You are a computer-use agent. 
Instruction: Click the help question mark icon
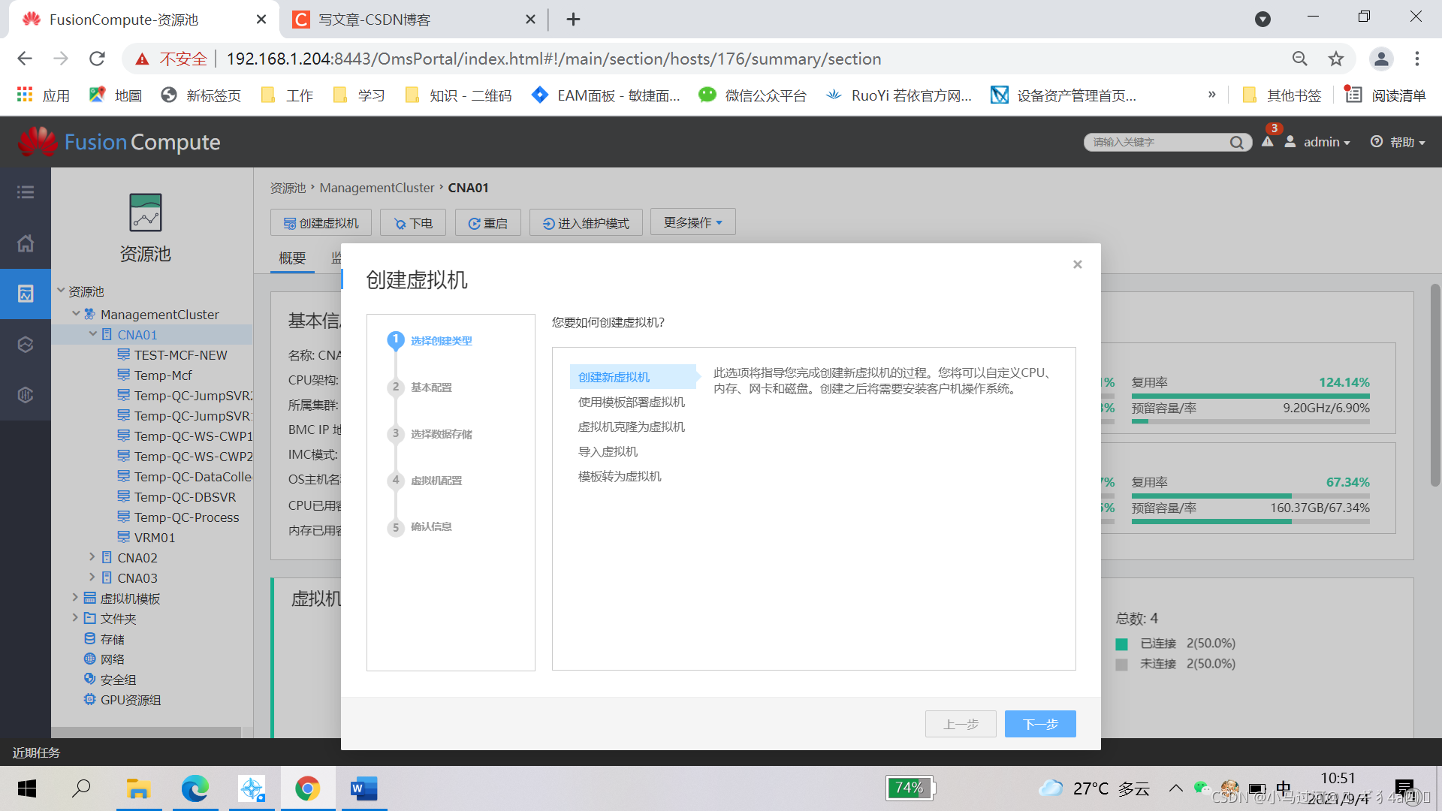pos(1377,142)
